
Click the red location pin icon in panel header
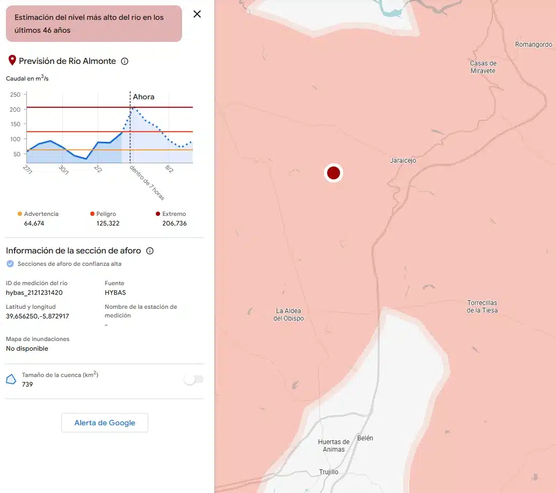[x=12, y=60]
